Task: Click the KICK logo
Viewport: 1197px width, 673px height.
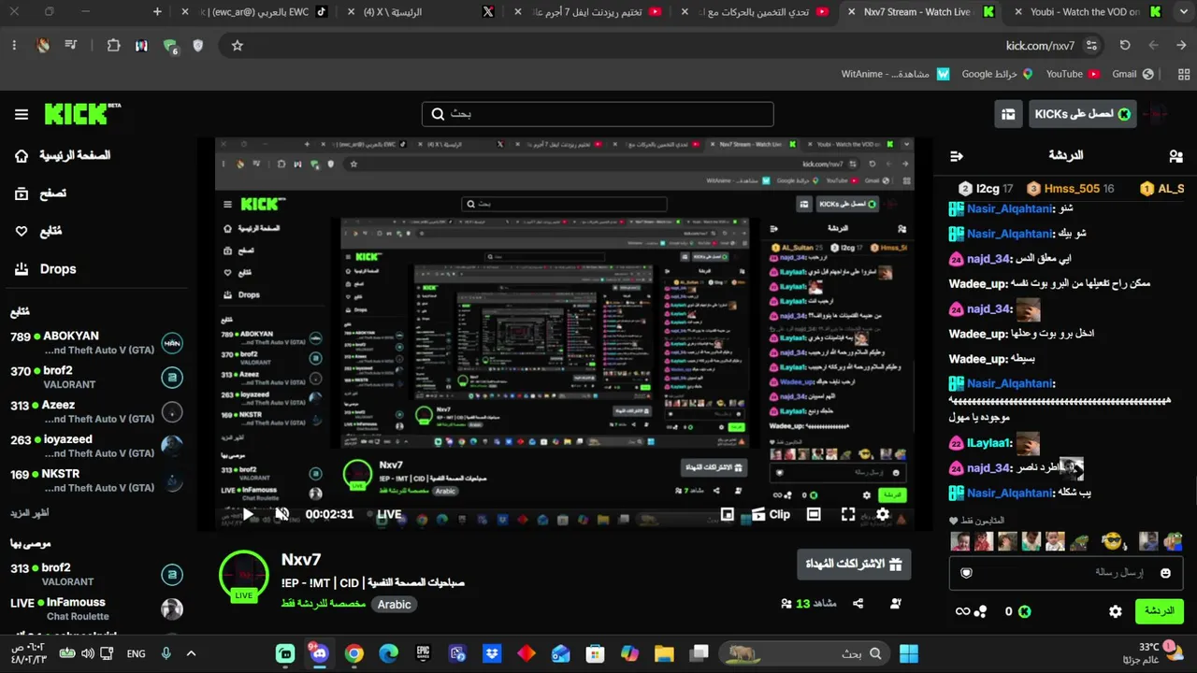Action: [x=82, y=114]
